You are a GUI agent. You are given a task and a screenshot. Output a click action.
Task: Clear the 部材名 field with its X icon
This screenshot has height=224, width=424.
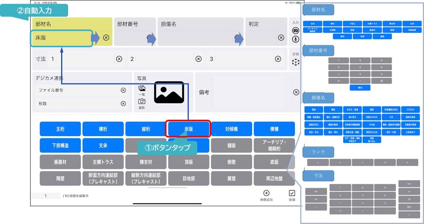click(x=106, y=38)
